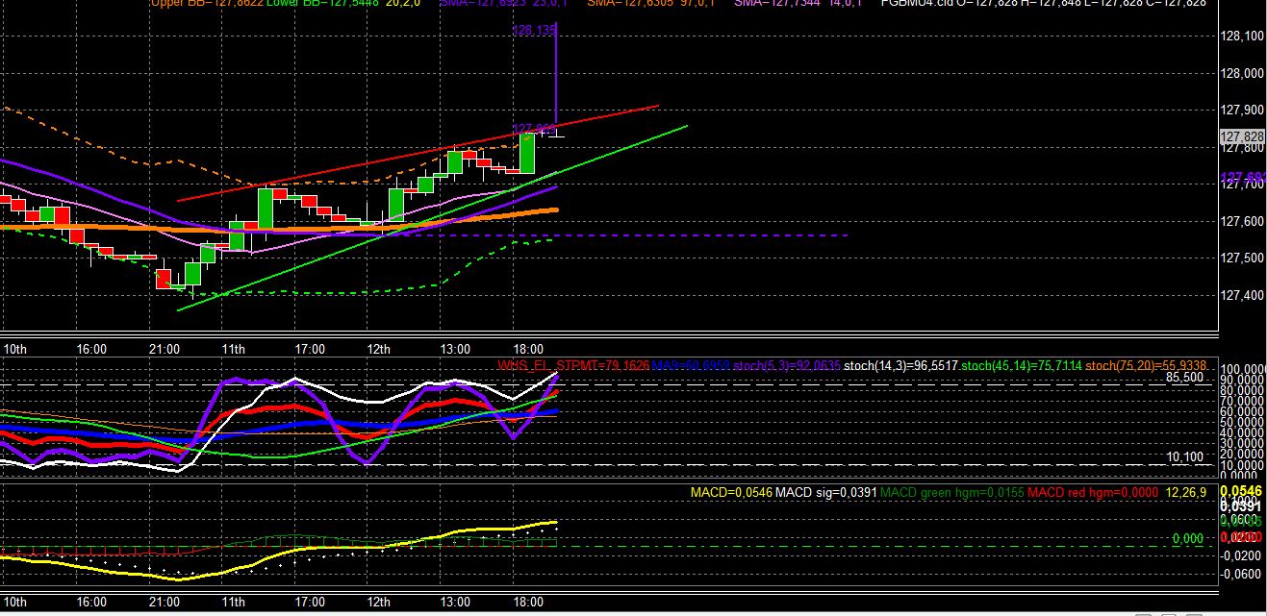The height and width of the screenshot is (616, 1267).
Task: Click the pink SMA 14,0,1 label
Action: click(800, 3)
